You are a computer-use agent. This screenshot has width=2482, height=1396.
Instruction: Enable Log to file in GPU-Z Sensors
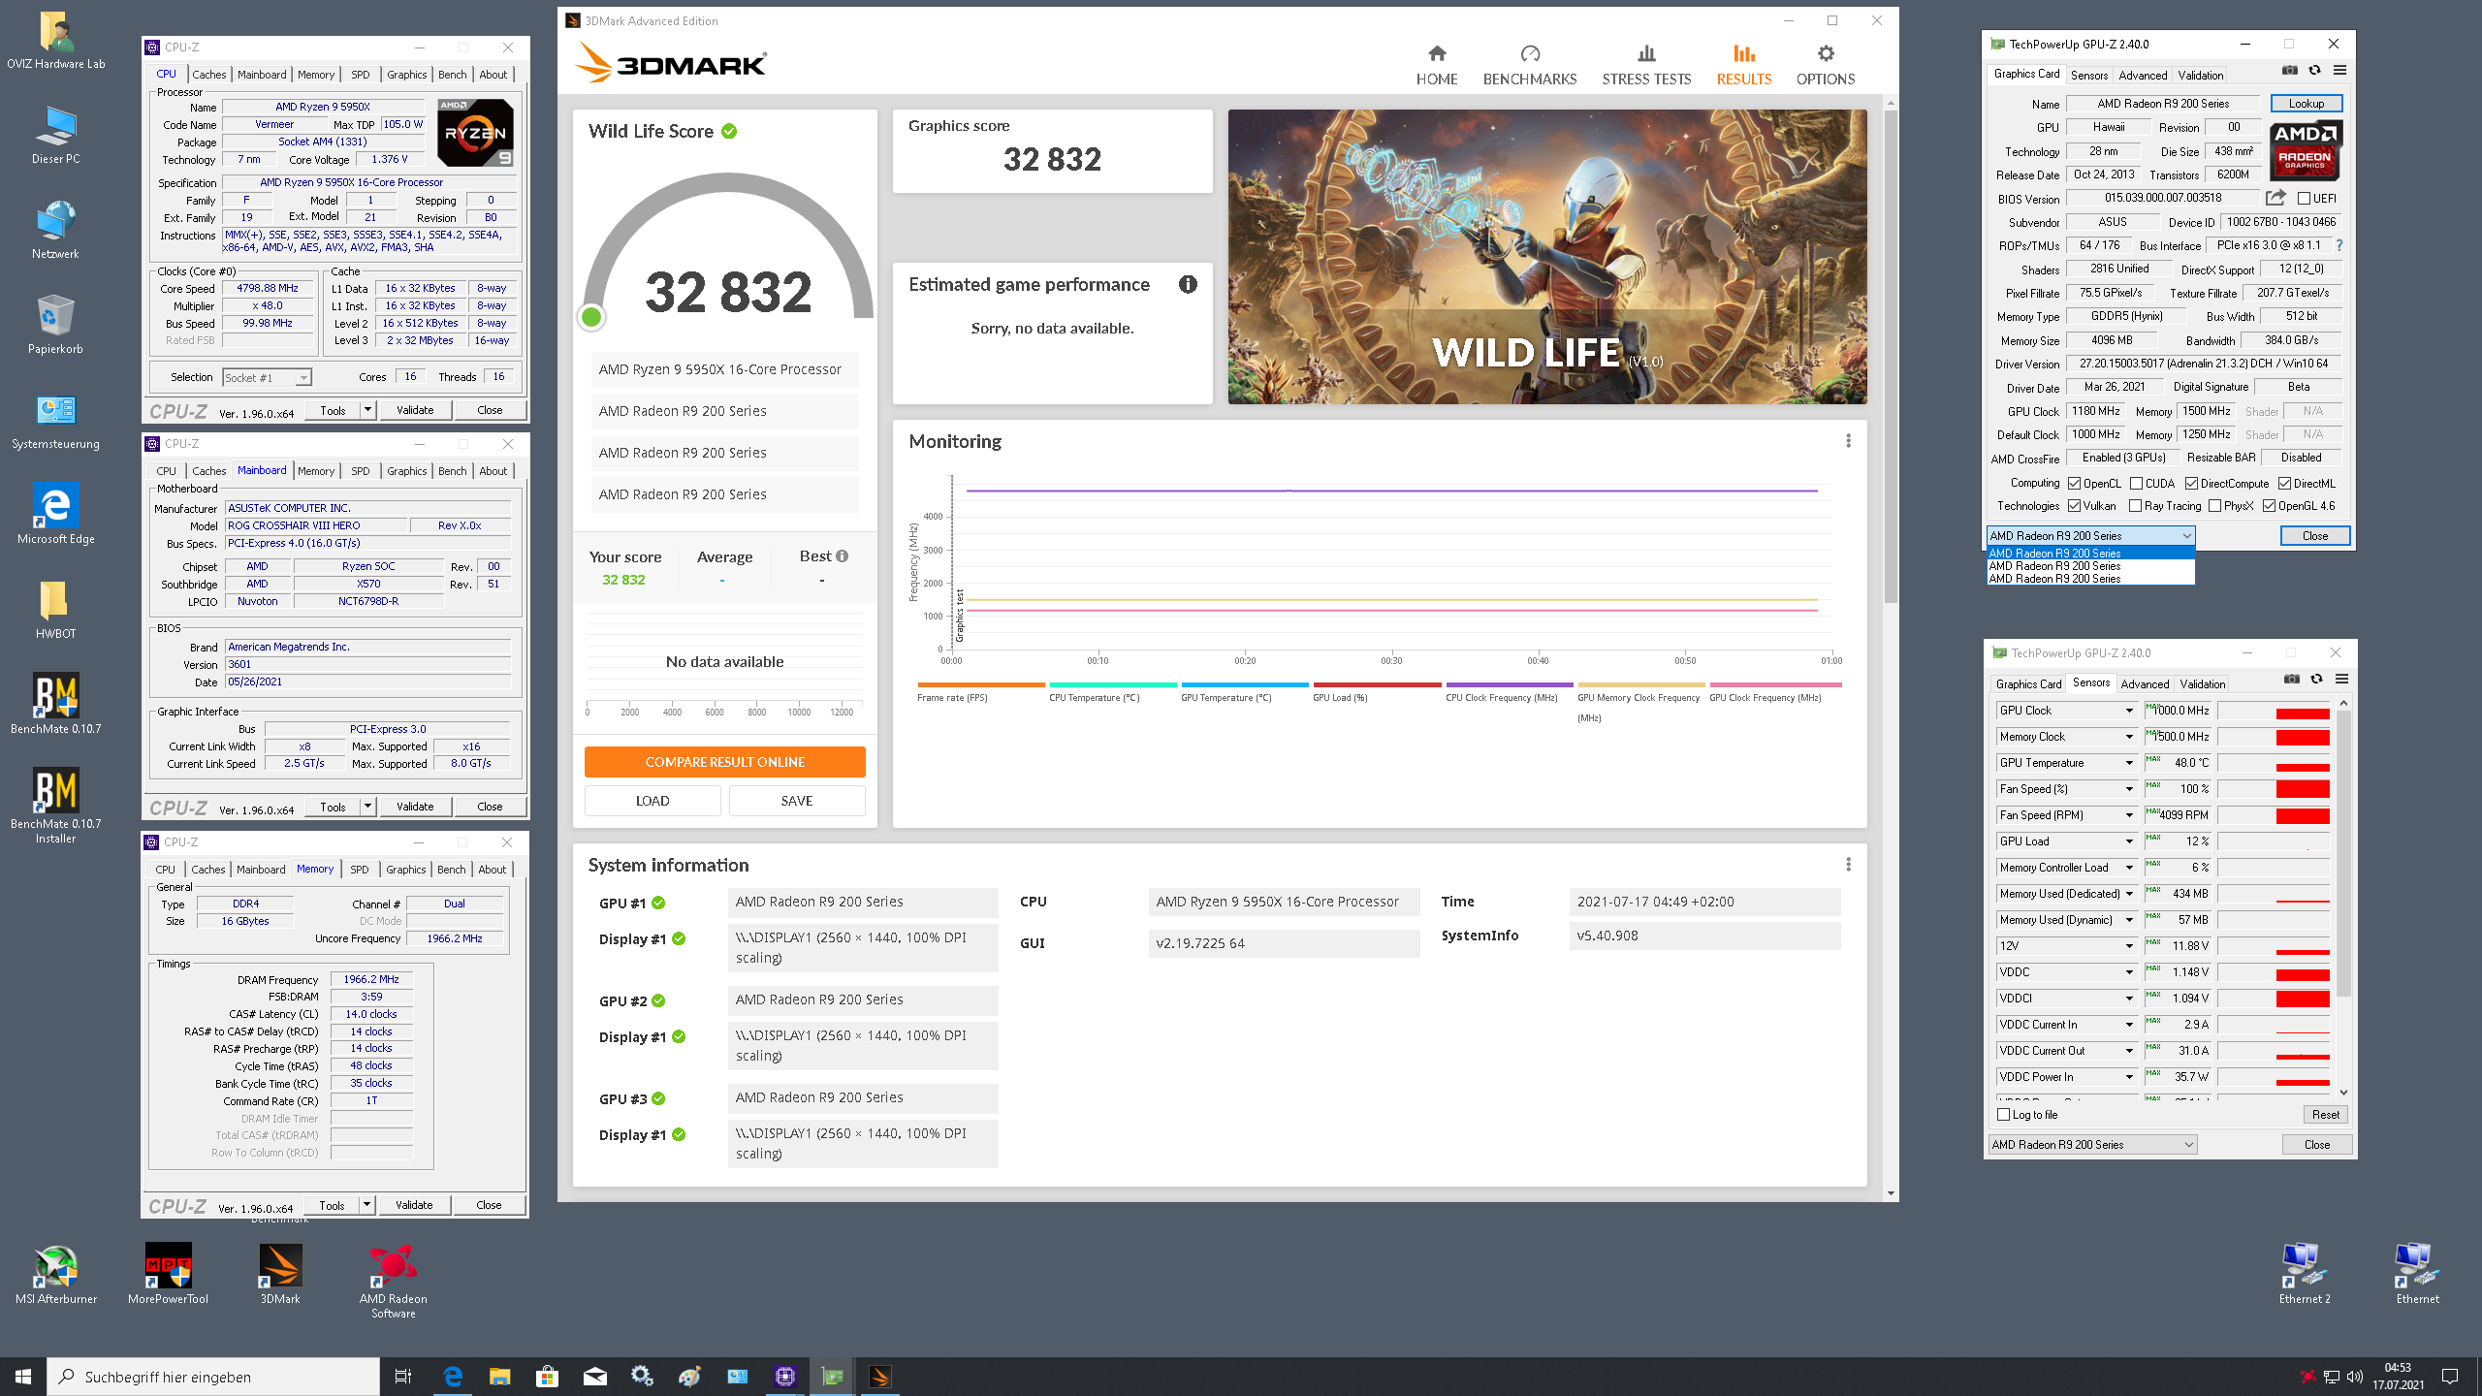point(2003,1115)
